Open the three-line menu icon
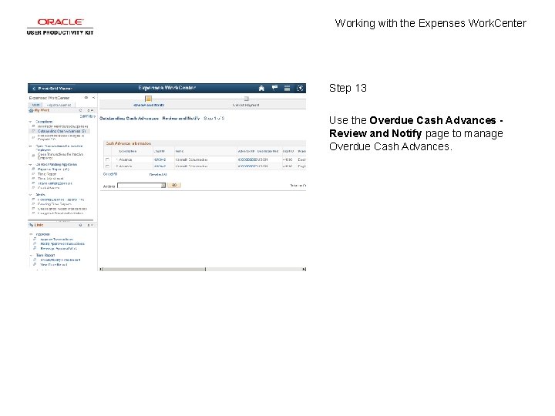The width and height of the screenshot is (555, 416). click(x=287, y=88)
